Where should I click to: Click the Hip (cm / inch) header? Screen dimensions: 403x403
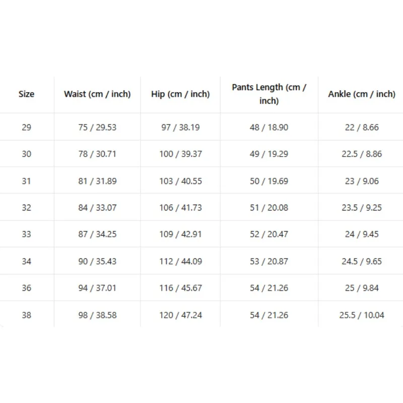180,94
